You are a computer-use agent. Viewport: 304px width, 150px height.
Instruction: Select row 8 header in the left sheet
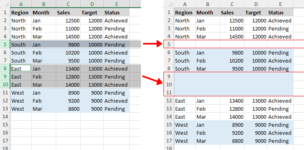pos(5,69)
